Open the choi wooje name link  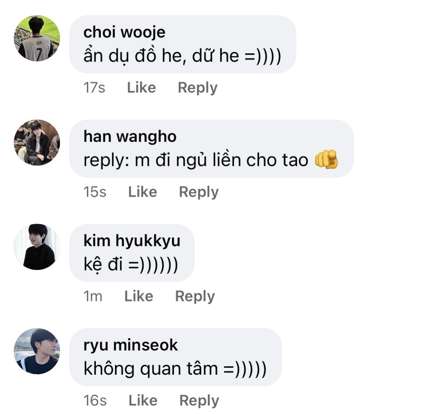pyautogui.click(x=124, y=33)
